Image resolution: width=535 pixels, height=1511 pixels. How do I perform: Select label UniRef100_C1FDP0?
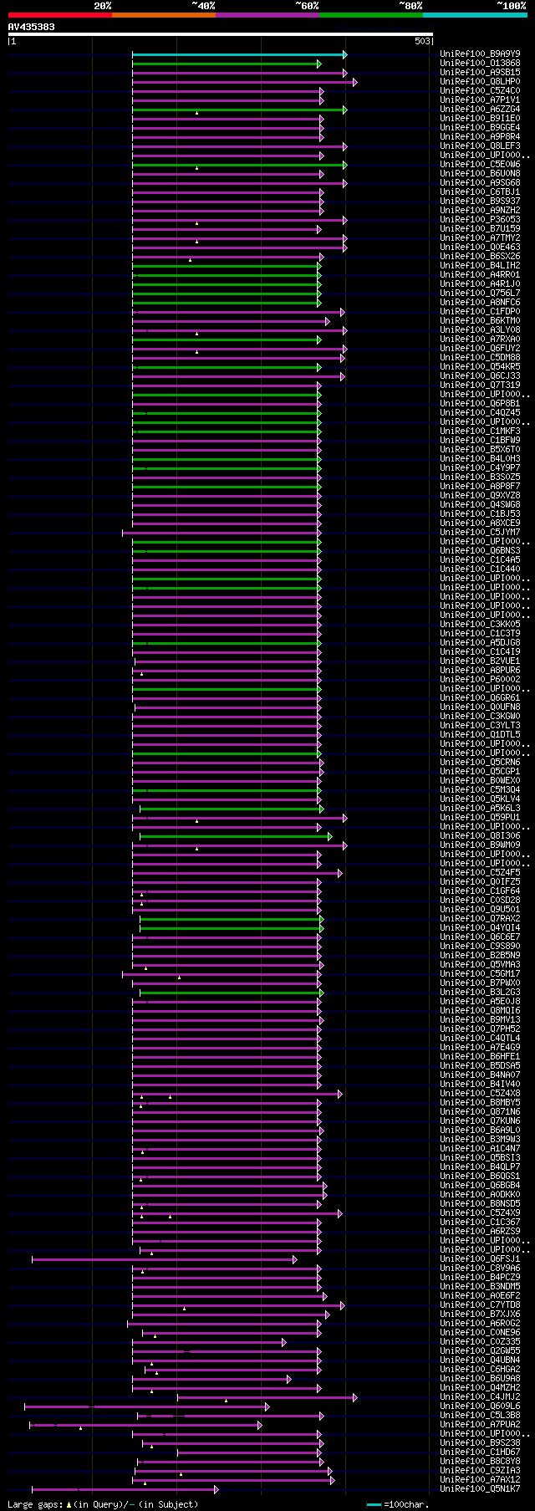(x=480, y=312)
